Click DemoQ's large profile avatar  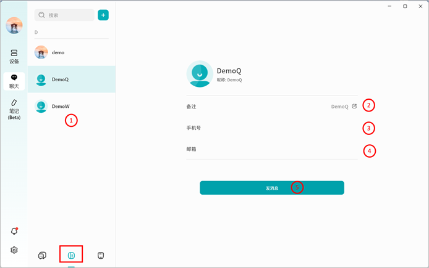pyautogui.click(x=199, y=74)
